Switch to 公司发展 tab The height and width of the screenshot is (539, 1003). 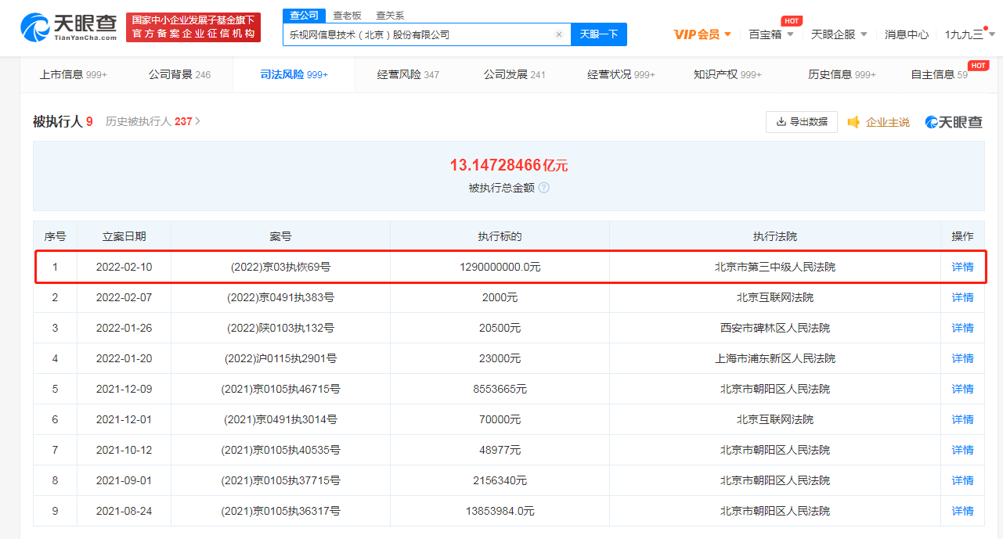[x=514, y=74]
